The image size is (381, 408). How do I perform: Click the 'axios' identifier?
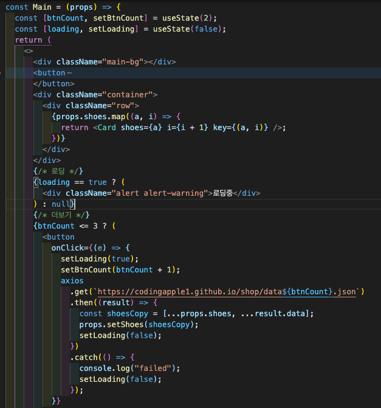pos(72,281)
